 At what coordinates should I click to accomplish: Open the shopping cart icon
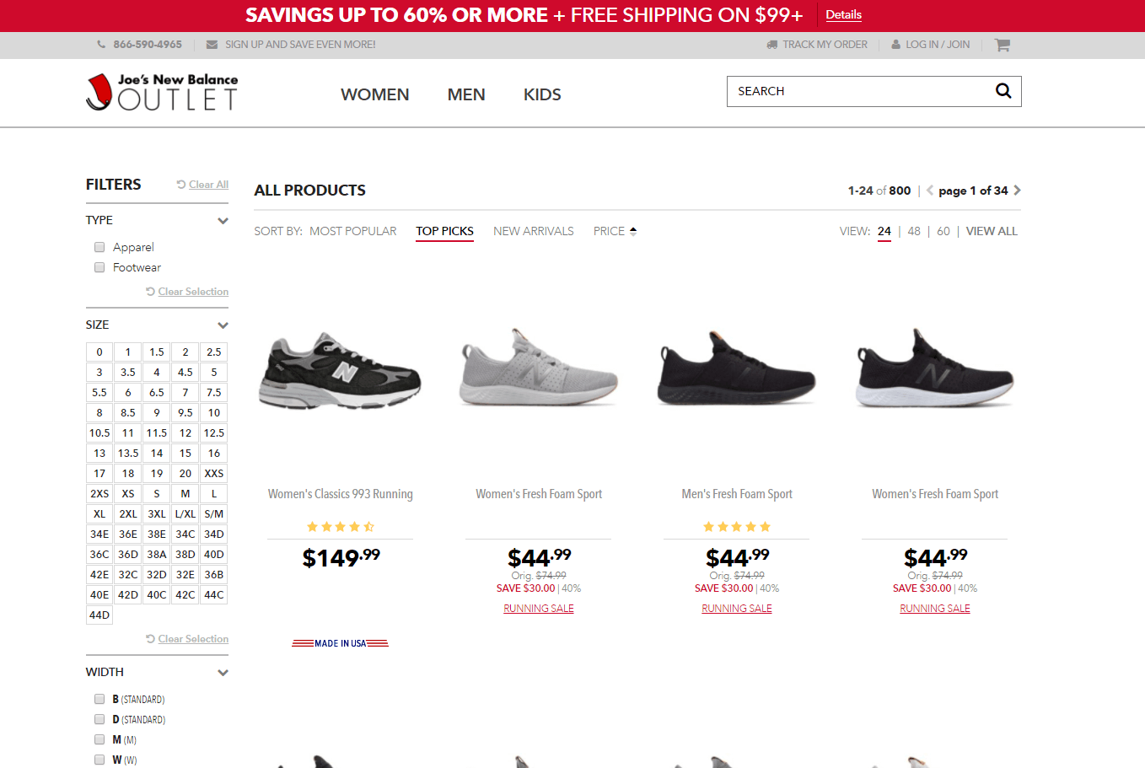click(1002, 45)
